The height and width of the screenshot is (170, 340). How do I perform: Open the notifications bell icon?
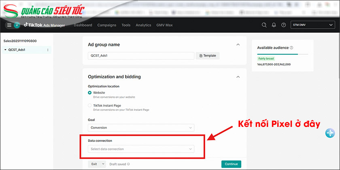[274, 25]
